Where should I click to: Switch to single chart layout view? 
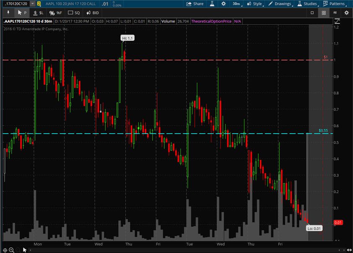click(312, 13)
